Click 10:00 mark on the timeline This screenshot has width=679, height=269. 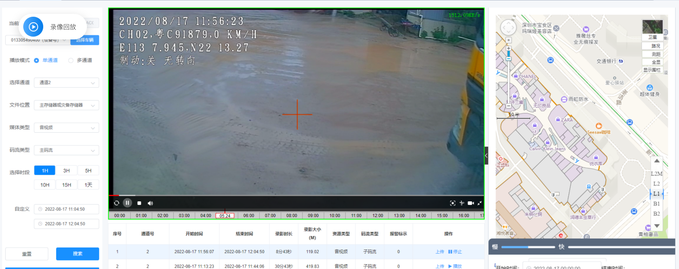click(x=335, y=216)
